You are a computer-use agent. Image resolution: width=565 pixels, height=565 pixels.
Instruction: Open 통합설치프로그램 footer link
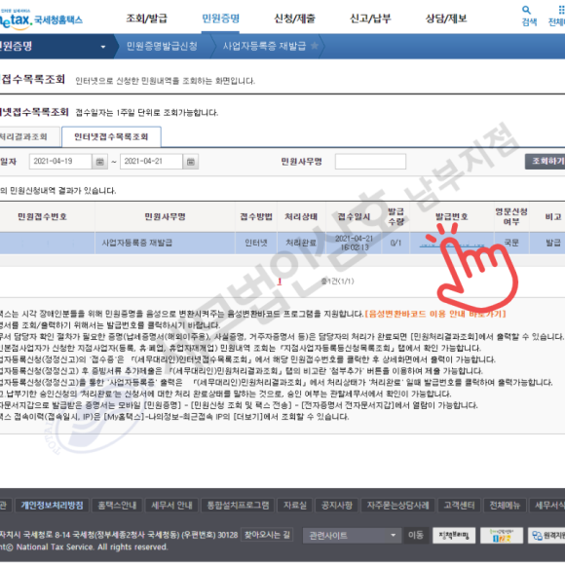[x=238, y=506]
